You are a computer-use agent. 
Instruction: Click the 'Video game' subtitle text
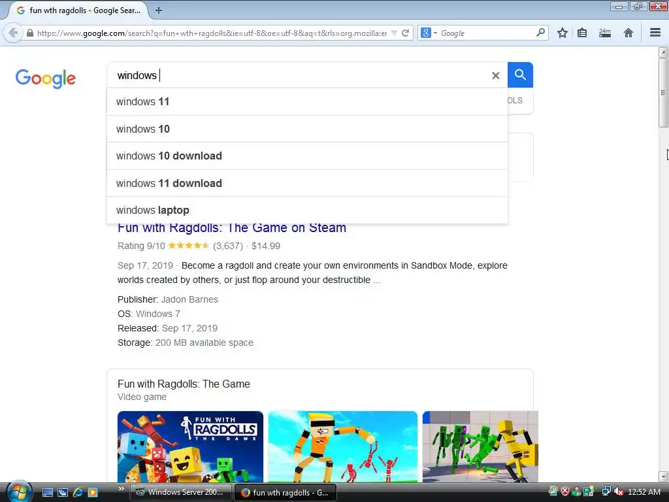142,397
